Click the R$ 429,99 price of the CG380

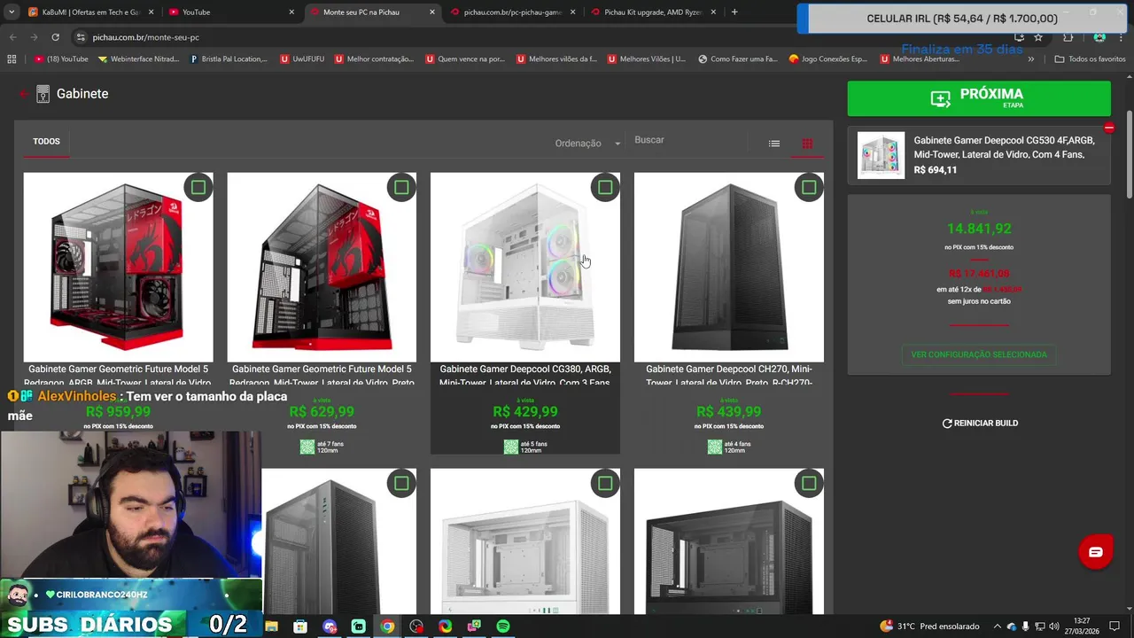[x=525, y=412]
